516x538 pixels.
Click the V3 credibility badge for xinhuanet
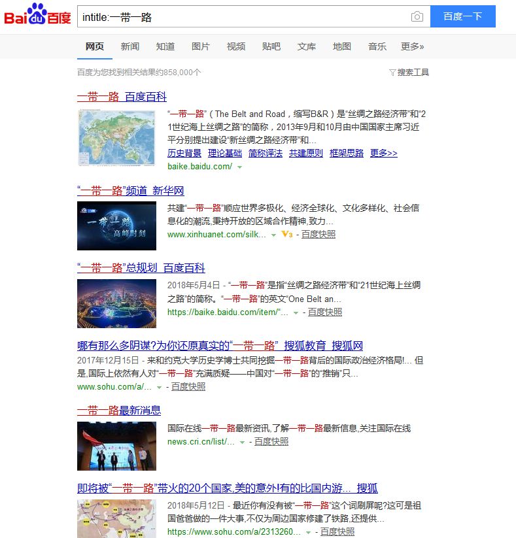pos(287,234)
